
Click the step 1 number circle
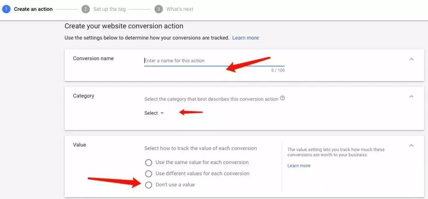click(x=6, y=9)
